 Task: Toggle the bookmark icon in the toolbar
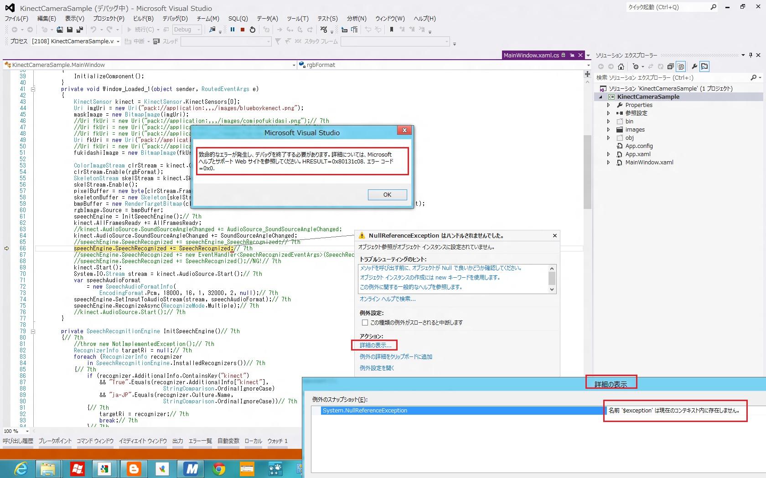pyautogui.click(x=391, y=30)
